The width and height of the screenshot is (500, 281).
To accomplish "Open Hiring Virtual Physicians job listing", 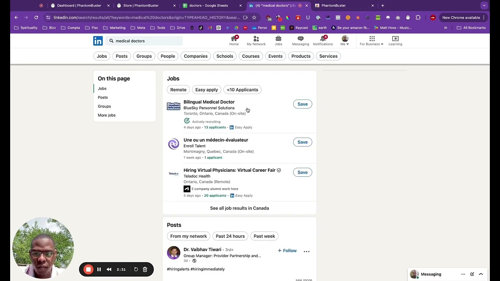I will pos(229,170).
